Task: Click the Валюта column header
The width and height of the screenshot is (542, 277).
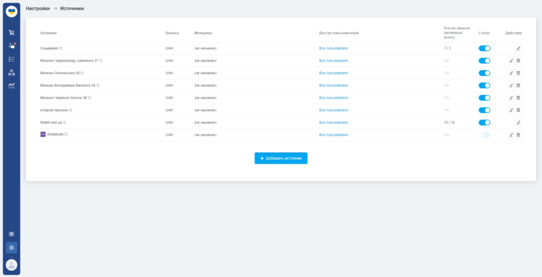Action: pyautogui.click(x=172, y=33)
